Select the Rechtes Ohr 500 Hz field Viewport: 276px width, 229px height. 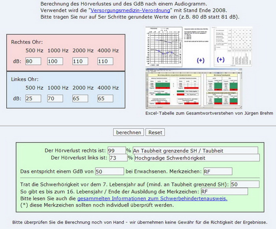pyautogui.click(x=34, y=61)
